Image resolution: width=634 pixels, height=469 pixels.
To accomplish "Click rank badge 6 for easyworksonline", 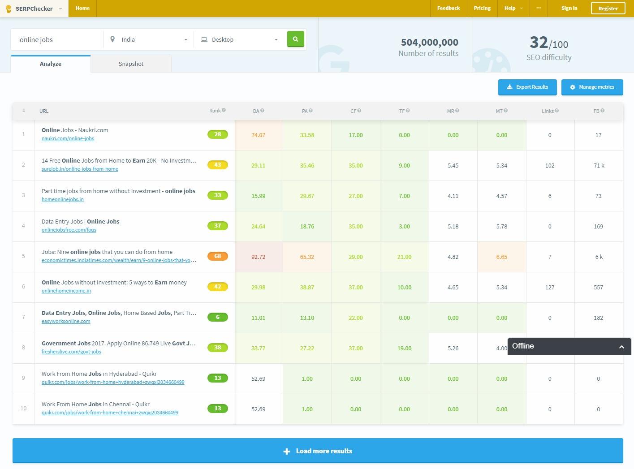I will tap(217, 317).
